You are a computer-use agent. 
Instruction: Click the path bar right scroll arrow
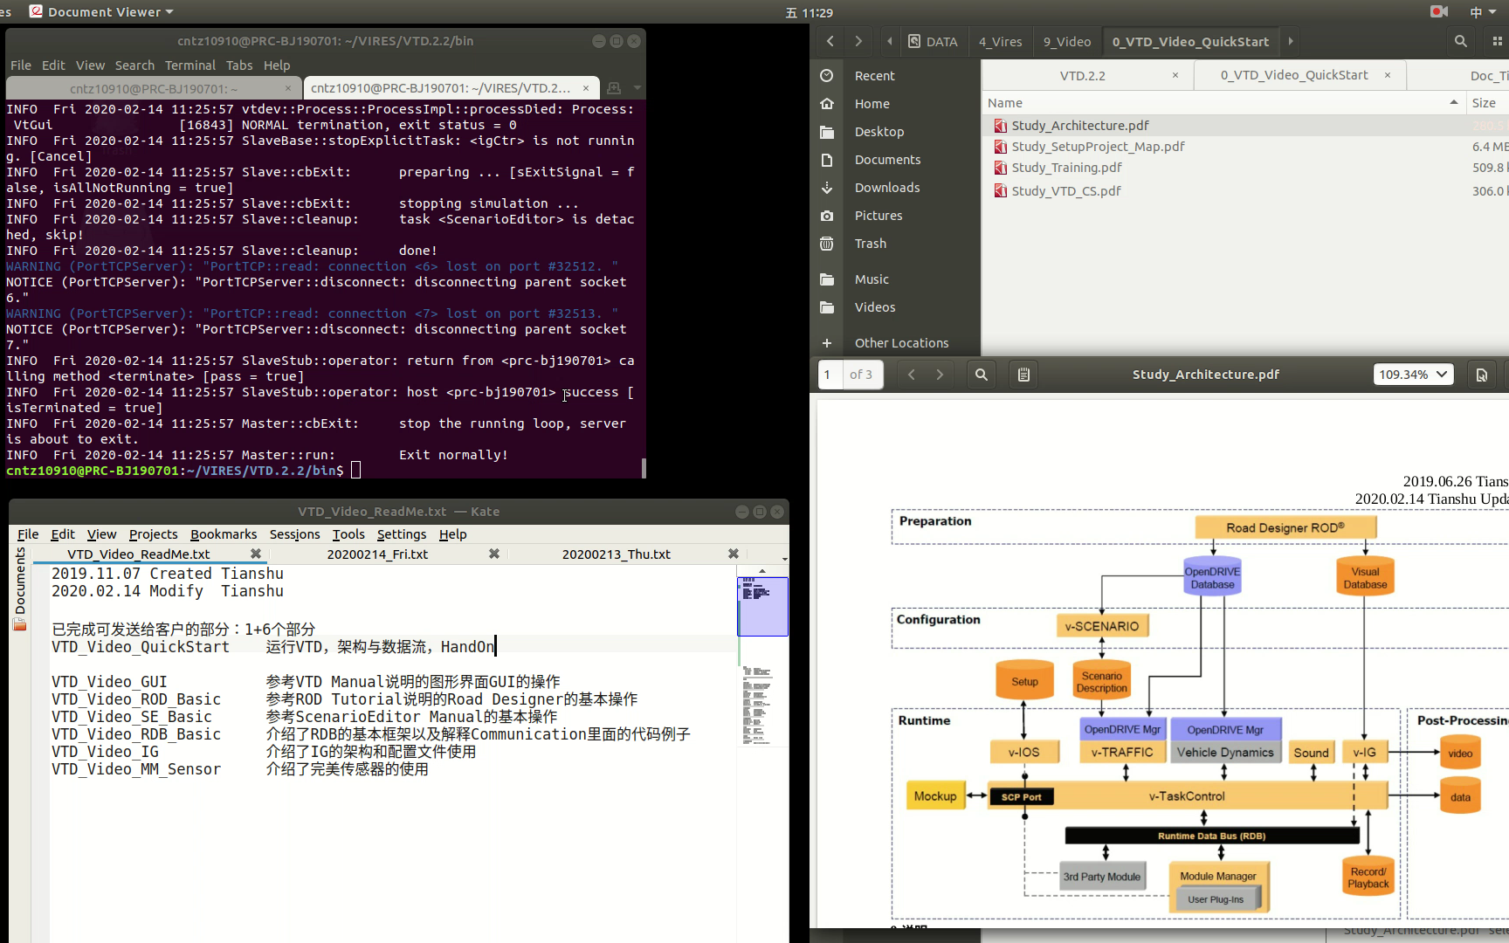(1290, 41)
